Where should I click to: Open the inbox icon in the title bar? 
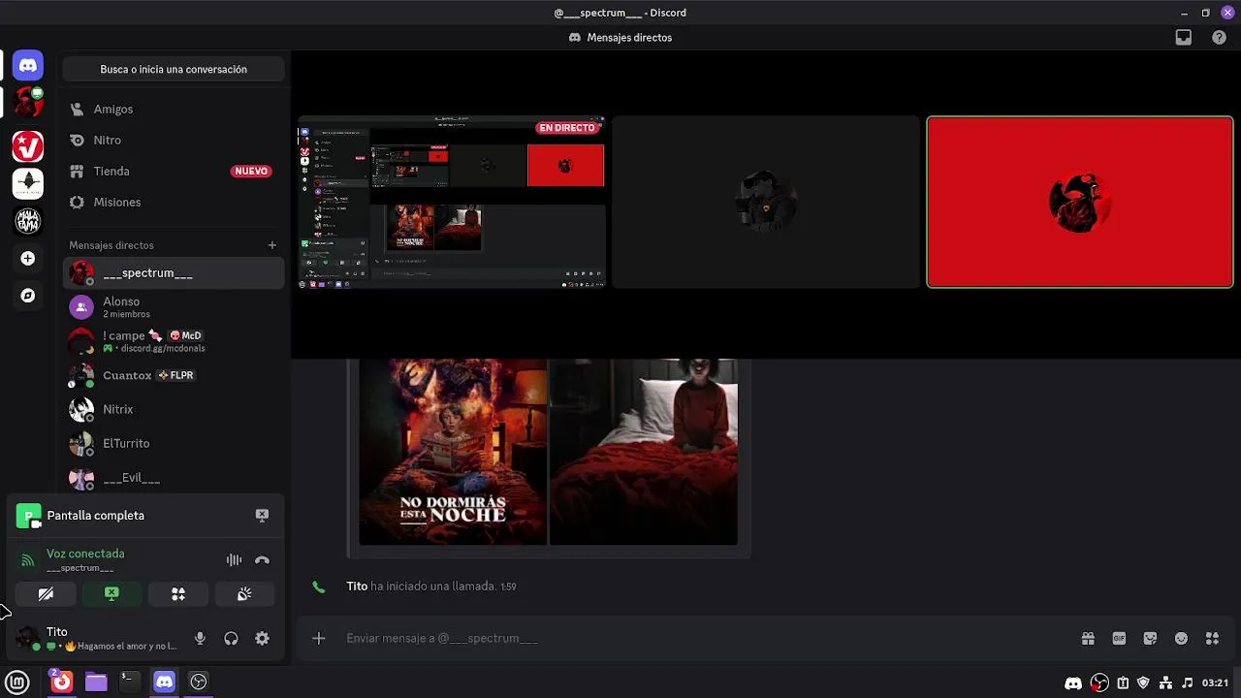tap(1184, 38)
